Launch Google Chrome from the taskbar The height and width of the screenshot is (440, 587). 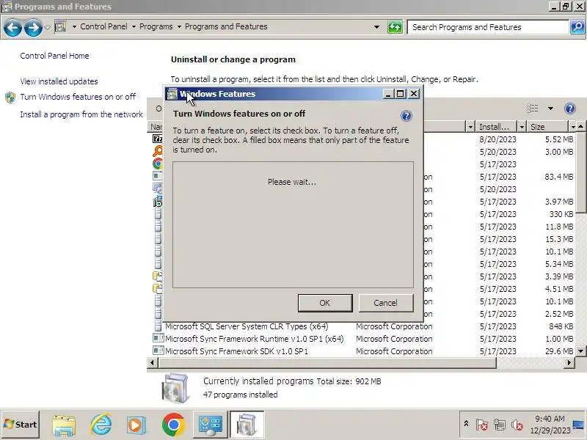(x=173, y=425)
